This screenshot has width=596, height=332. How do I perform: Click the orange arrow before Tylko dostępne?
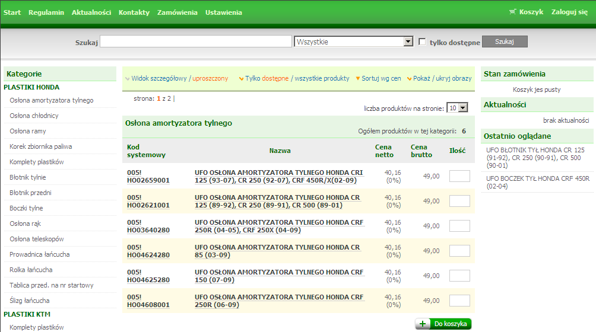241,78
